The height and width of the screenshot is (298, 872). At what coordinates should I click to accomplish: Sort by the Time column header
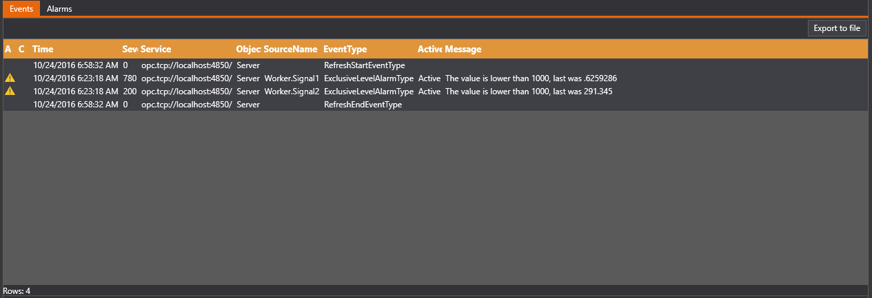point(43,50)
